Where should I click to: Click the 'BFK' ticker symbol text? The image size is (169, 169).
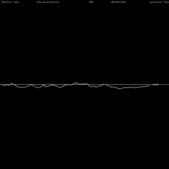(91, 2)
